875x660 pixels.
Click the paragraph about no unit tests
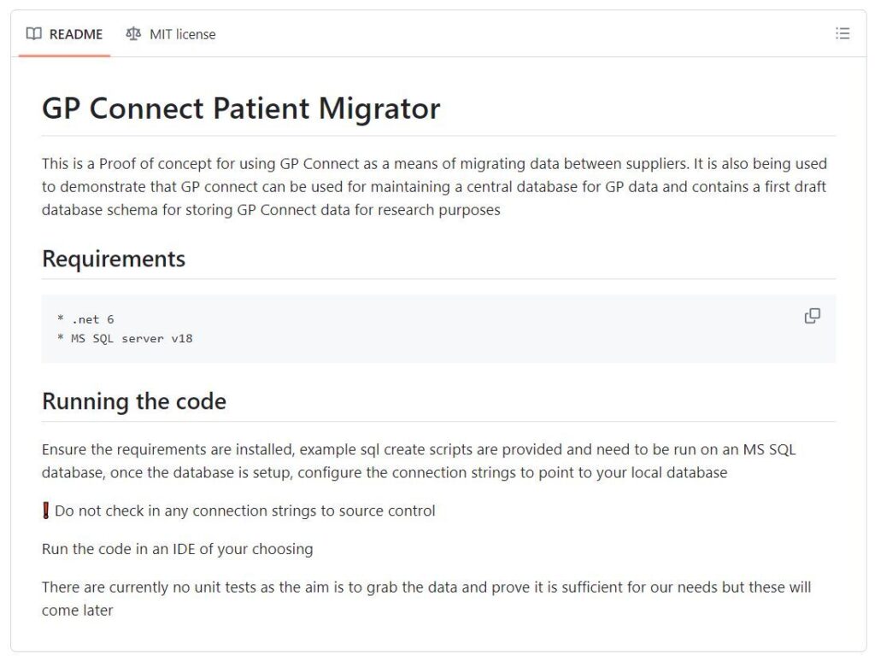coord(426,599)
